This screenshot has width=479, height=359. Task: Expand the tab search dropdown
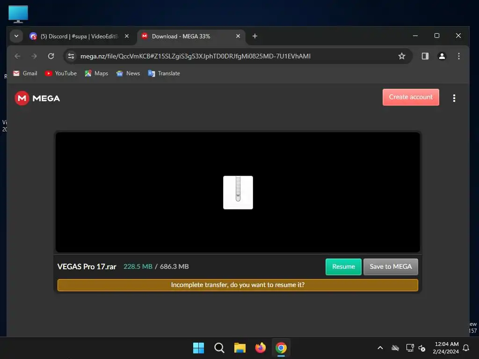16,36
